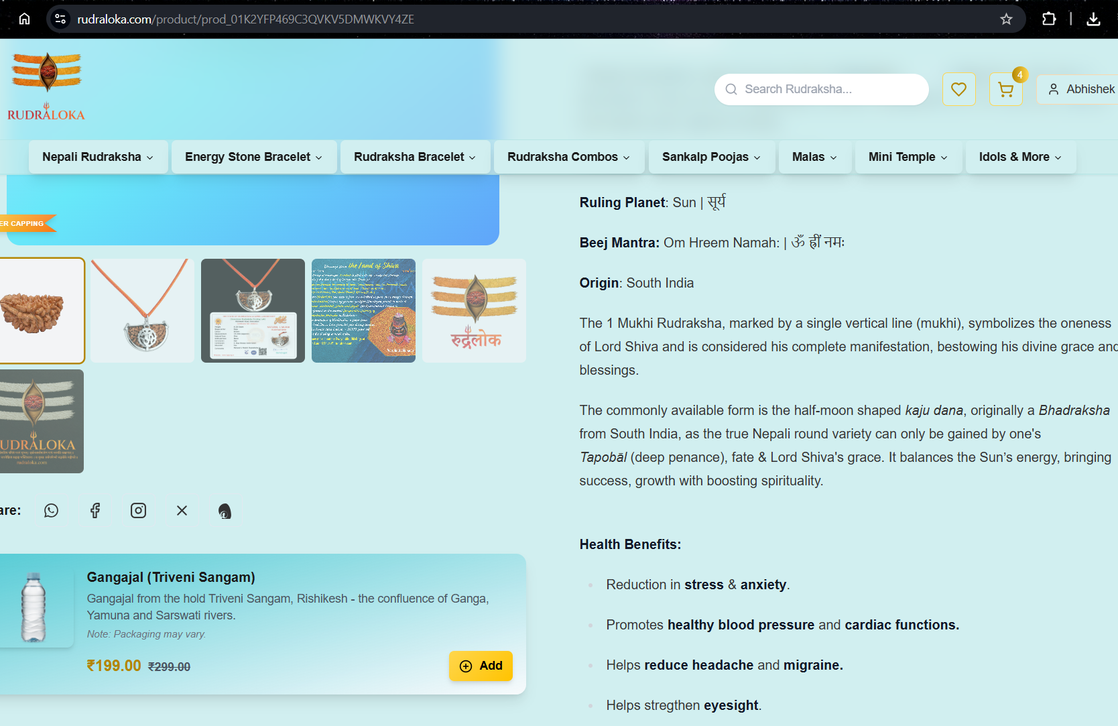This screenshot has height=726, width=1118.
Task: Click the Note: Packaging may vary text
Action: coord(147,634)
